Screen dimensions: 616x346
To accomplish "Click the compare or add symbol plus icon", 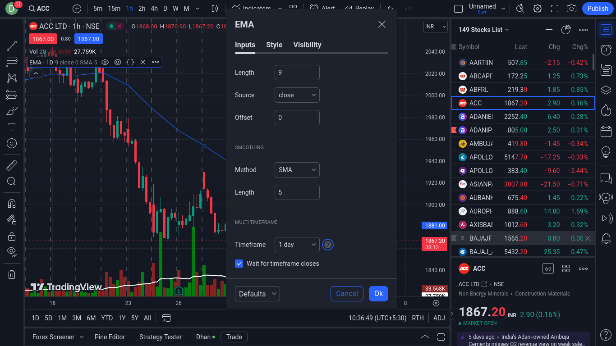I will tap(77, 9).
